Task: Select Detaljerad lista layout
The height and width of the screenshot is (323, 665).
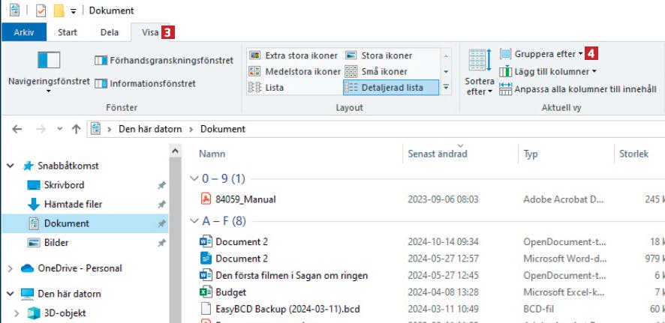Action: click(x=385, y=87)
